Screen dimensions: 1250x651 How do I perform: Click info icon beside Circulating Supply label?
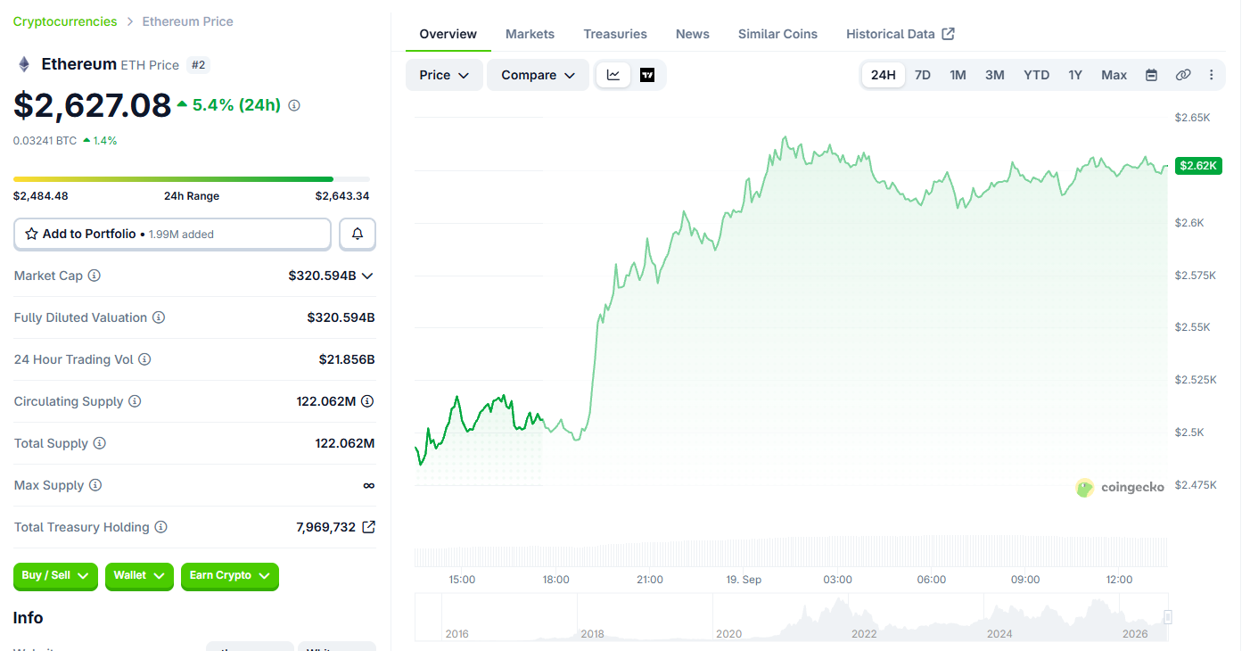(x=135, y=401)
